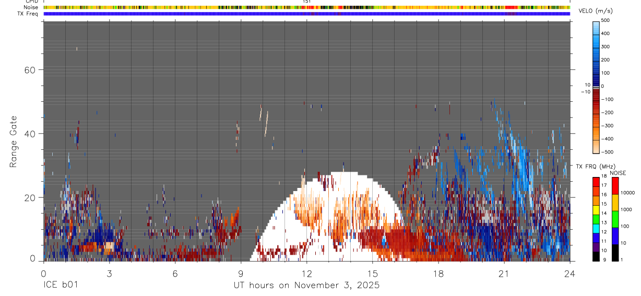This screenshot has width=641, height=296.
Task: Click the 300 tick on velocity scale
Action: tap(605, 46)
